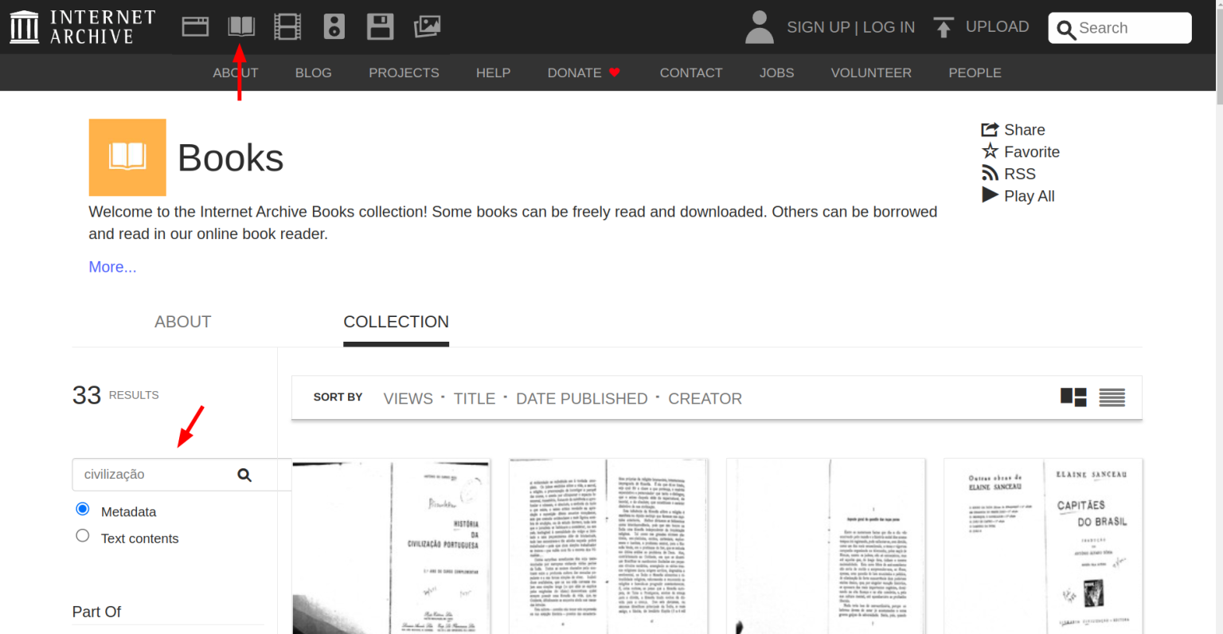Click the RSS feed link
1223x634 pixels.
tap(1019, 174)
